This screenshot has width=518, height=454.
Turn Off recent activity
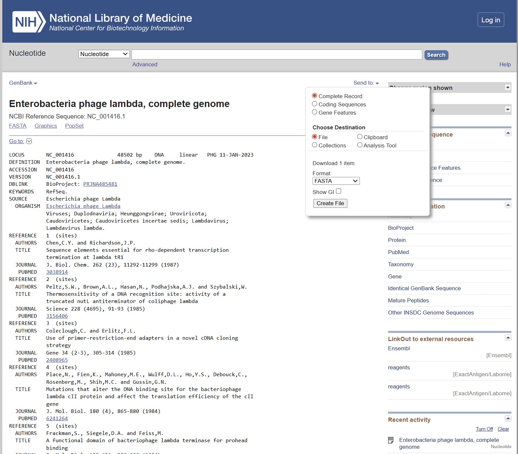pos(484,429)
